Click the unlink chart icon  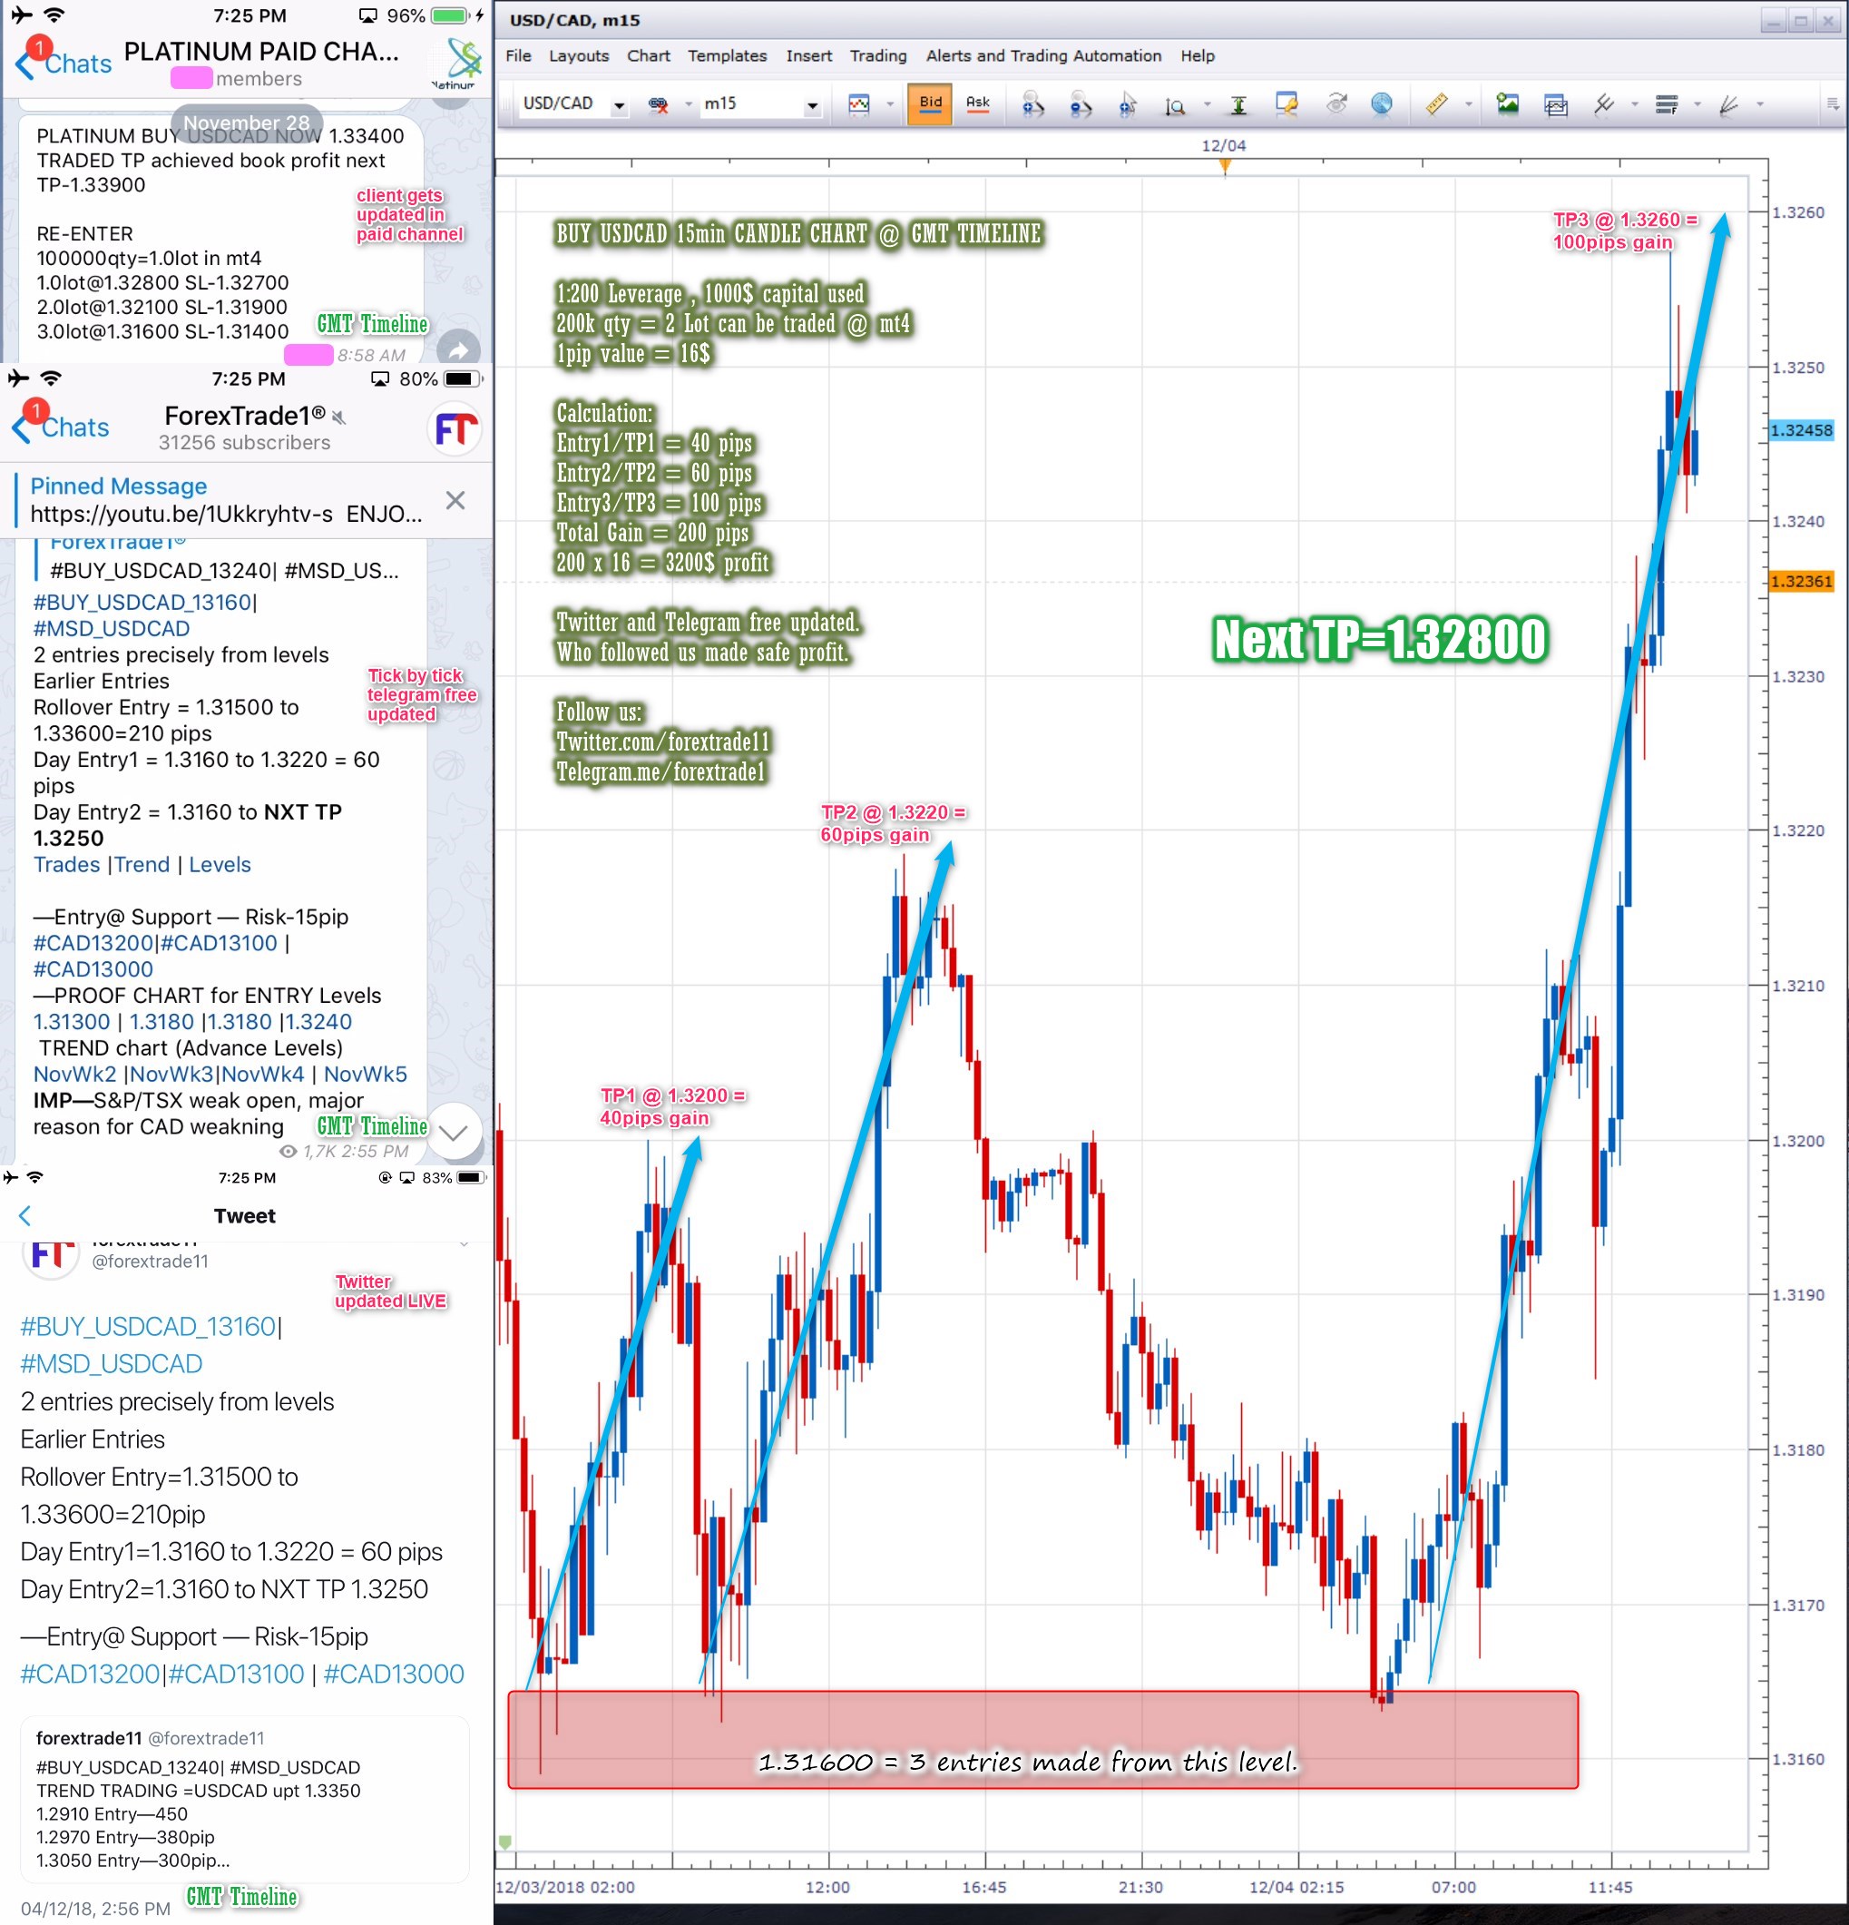[659, 104]
